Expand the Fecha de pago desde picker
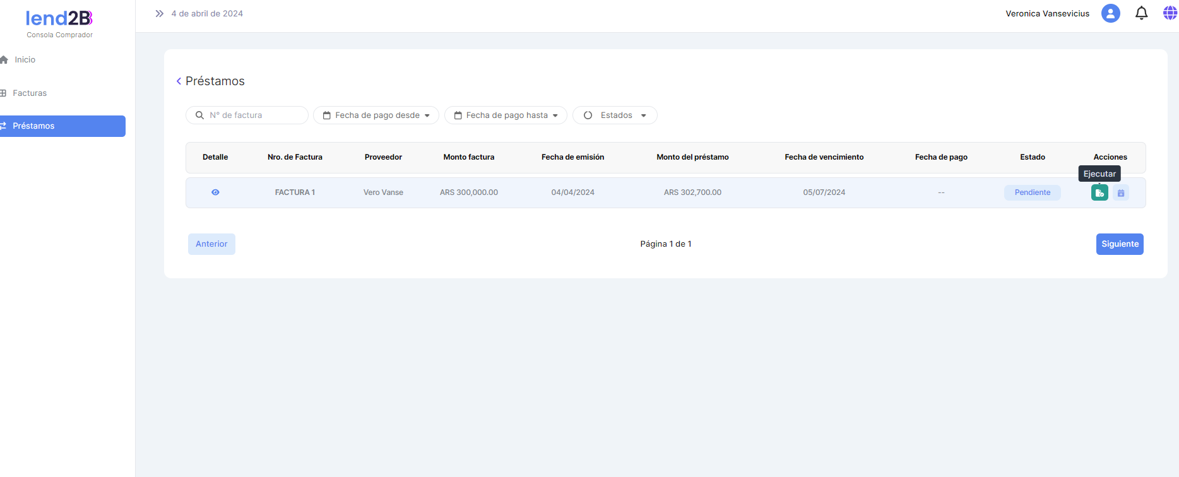Image resolution: width=1179 pixels, height=477 pixels. coord(376,115)
